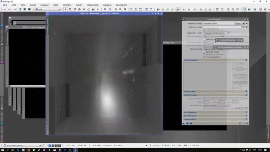
Task: Click the Undo arrow in the toolbar
Action: 5,9
